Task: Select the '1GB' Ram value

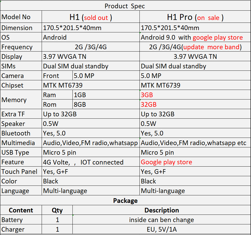Action: [x=106, y=95]
